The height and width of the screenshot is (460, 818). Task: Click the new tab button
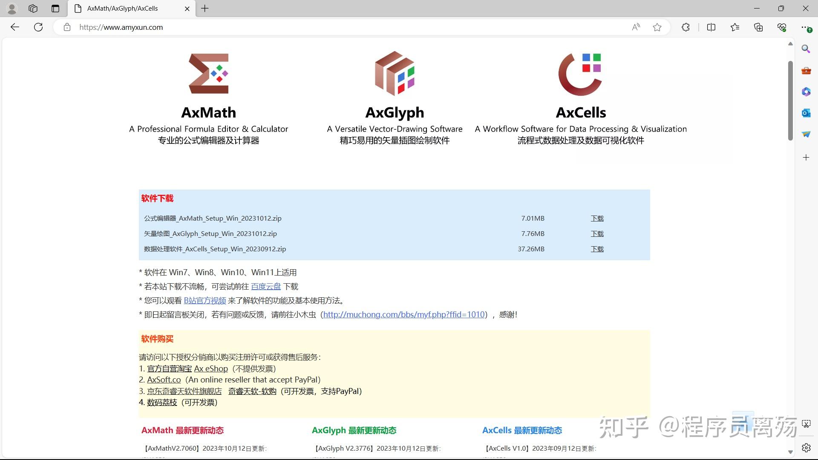coord(205,9)
